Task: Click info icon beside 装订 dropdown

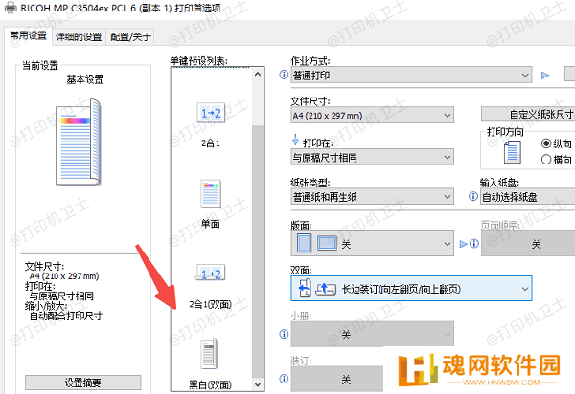Action: pos(284,379)
